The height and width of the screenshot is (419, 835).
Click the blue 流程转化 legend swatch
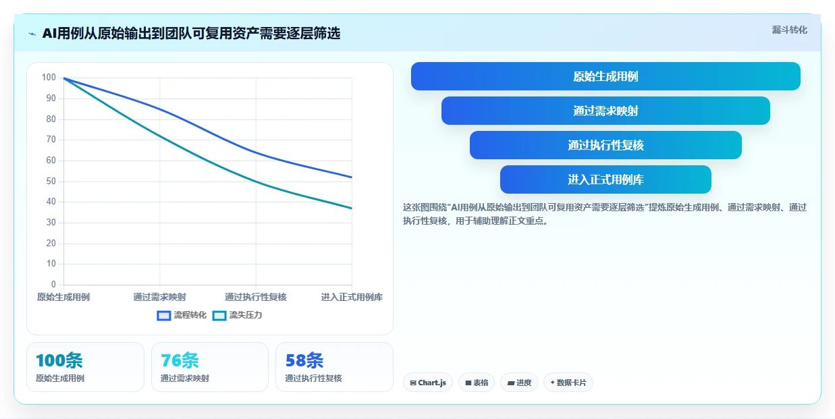[x=163, y=315]
